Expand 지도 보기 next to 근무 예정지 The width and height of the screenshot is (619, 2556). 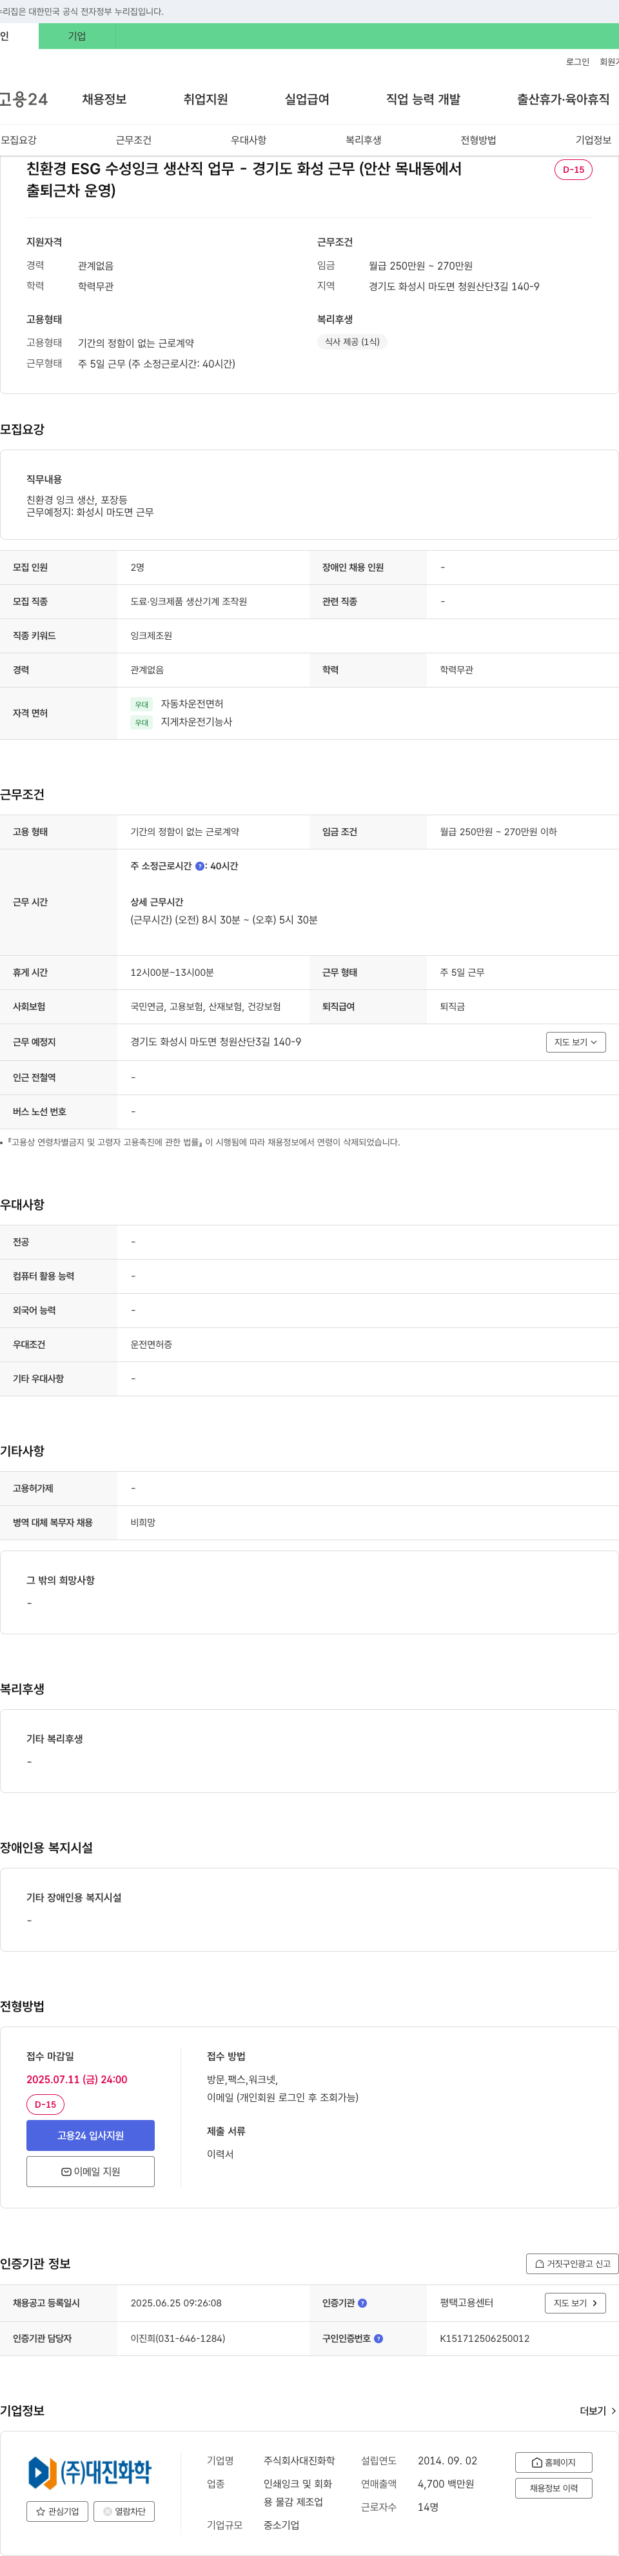click(575, 1042)
